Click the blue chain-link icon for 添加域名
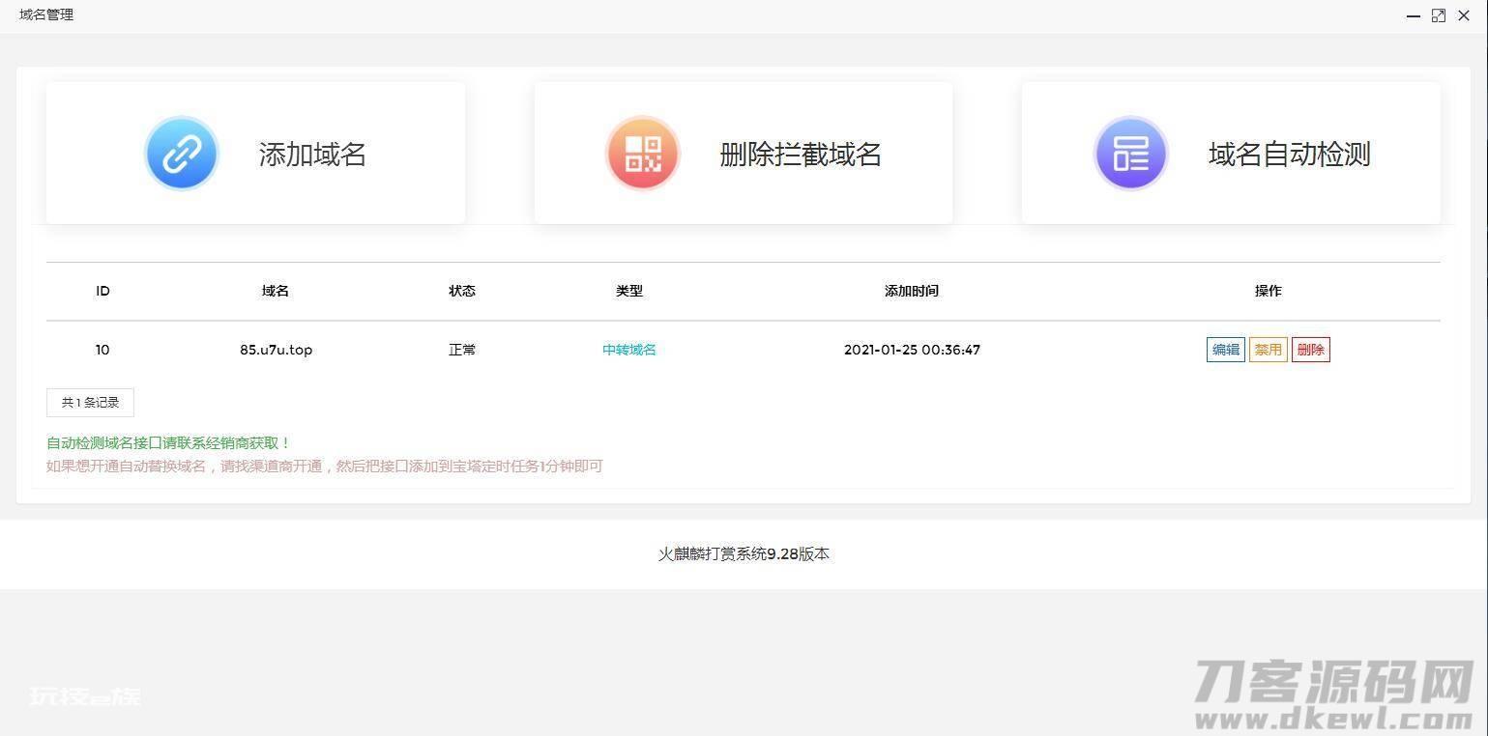This screenshot has height=736, width=1488. 182,154
